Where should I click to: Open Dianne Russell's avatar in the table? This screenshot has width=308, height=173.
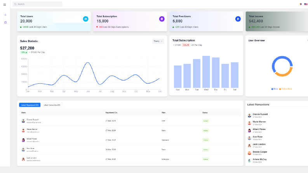tap(23, 121)
